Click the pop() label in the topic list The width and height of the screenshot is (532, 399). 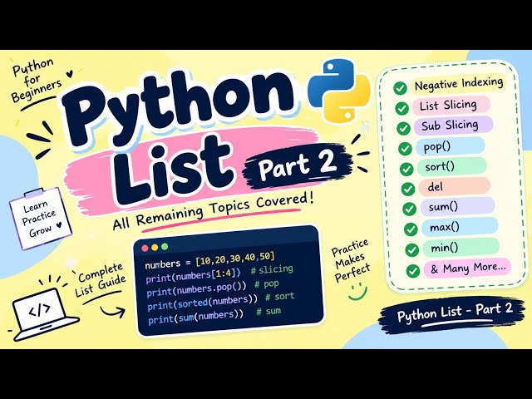pyautogui.click(x=451, y=146)
